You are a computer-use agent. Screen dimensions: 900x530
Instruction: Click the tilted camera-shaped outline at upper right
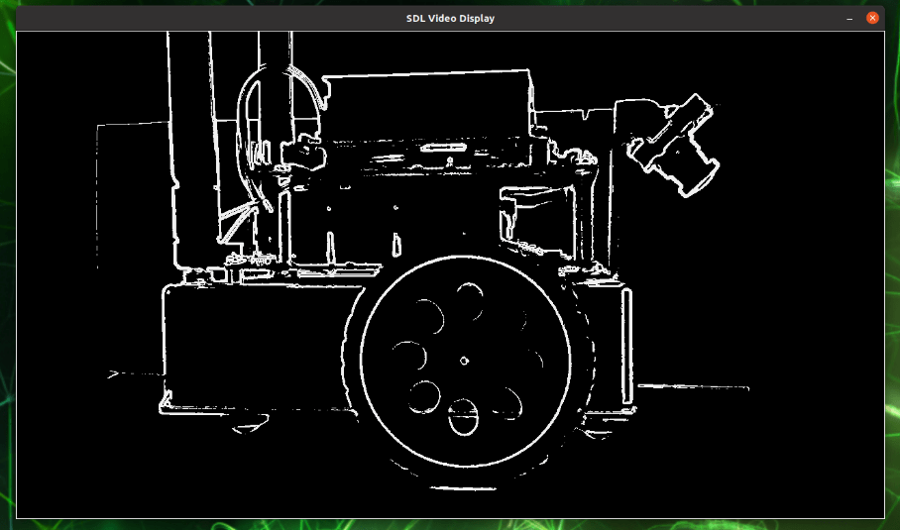click(675, 147)
